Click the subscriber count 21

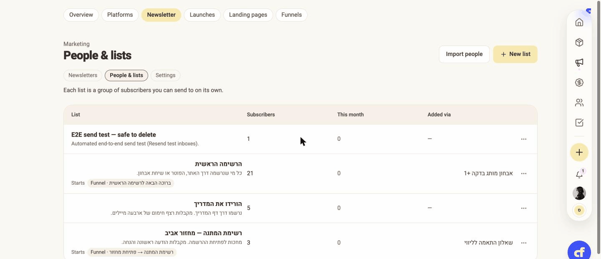(250, 173)
